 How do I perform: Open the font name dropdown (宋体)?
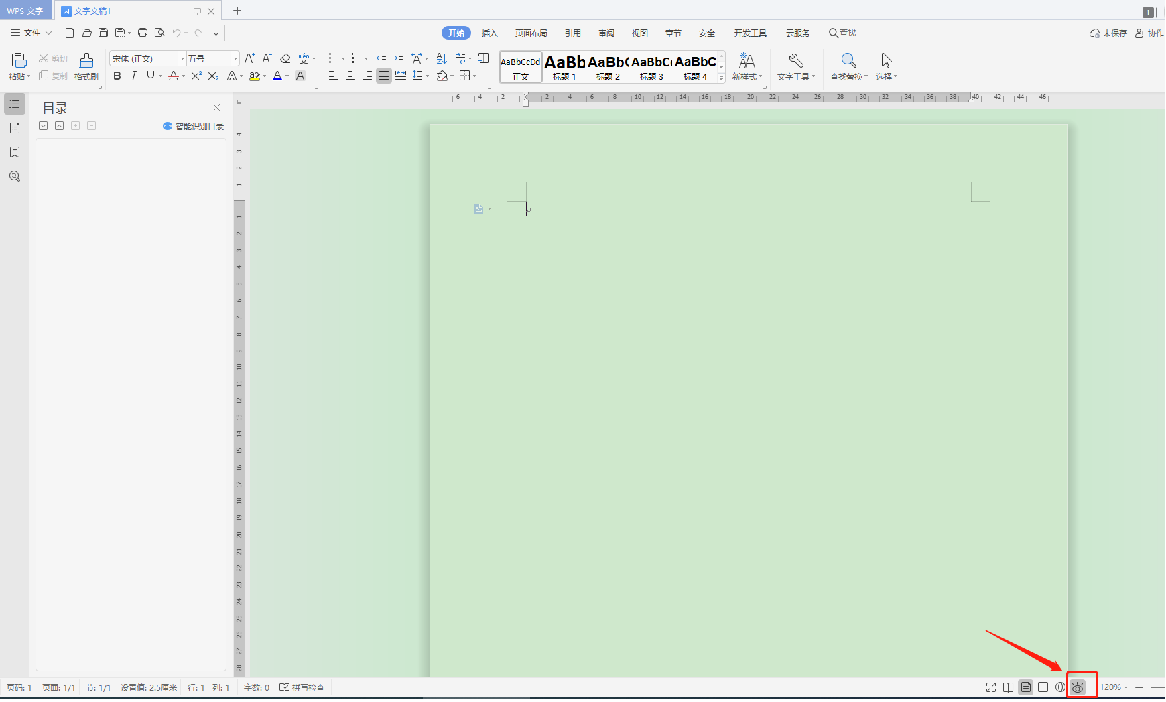click(x=182, y=59)
